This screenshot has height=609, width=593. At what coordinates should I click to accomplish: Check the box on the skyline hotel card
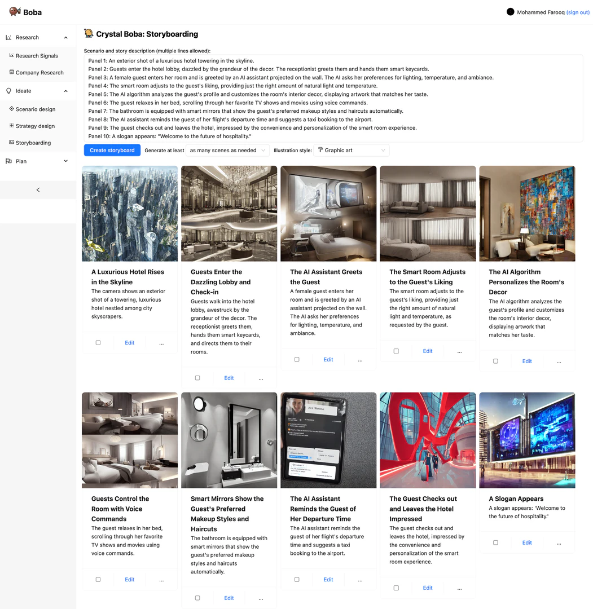pyautogui.click(x=98, y=342)
